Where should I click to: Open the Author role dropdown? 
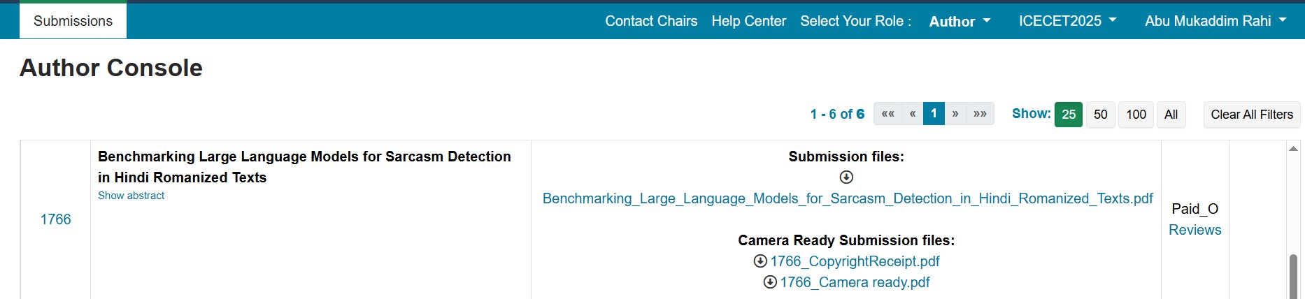click(960, 22)
